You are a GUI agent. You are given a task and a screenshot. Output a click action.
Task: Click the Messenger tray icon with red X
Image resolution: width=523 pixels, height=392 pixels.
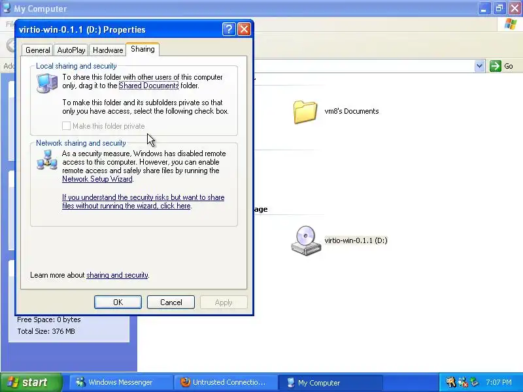(x=462, y=382)
